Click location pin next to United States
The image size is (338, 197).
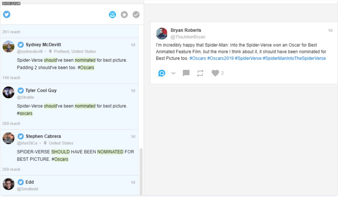45,143
